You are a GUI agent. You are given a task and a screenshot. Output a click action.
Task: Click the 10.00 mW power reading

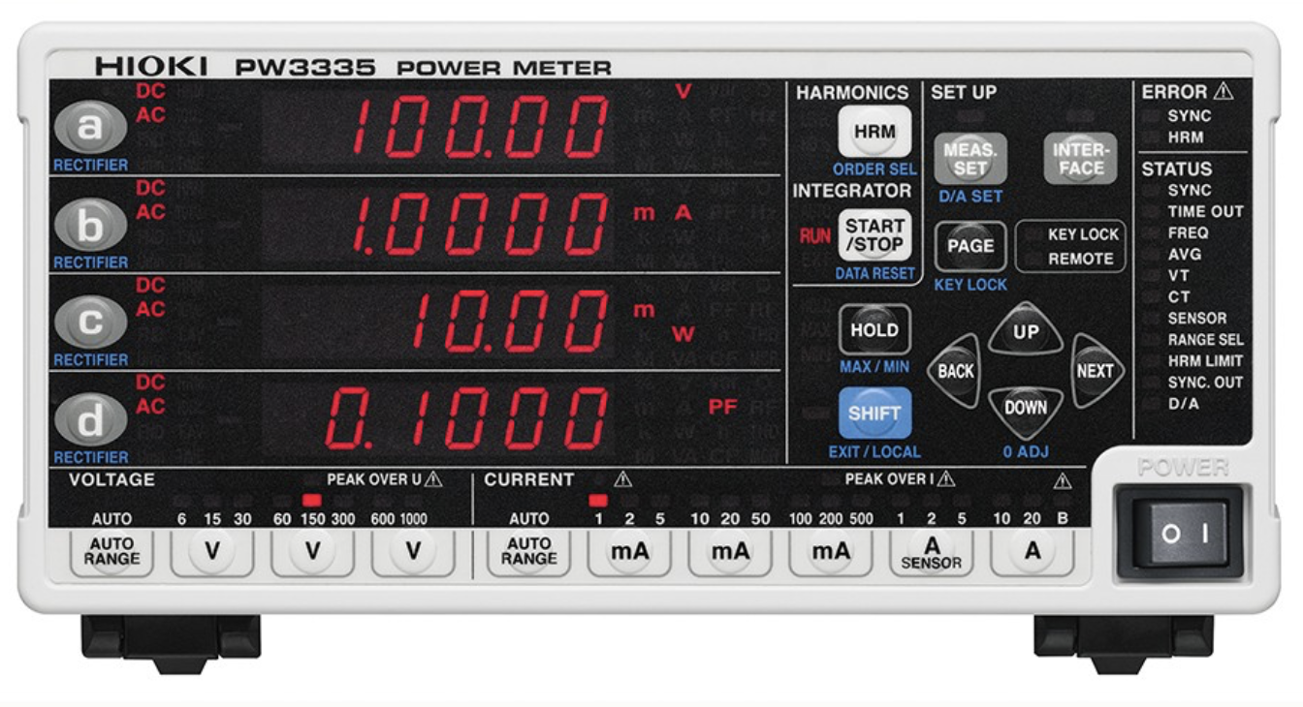(x=509, y=321)
